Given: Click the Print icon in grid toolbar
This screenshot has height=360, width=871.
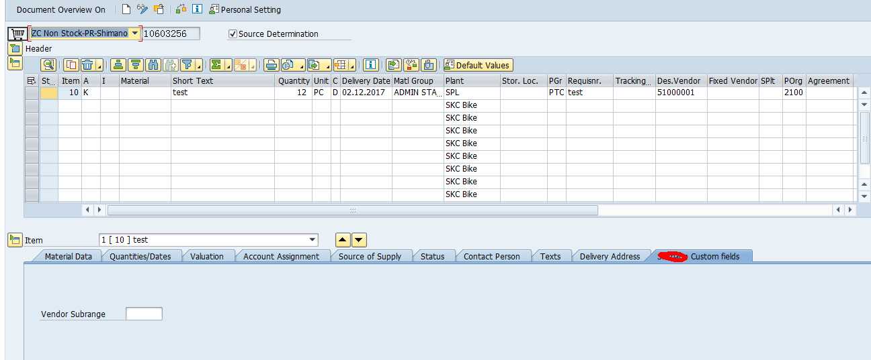Looking at the screenshot, I should (x=272, y=65).
